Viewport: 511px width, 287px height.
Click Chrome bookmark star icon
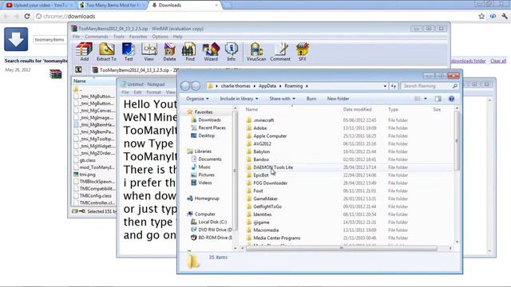coord(481,16)
